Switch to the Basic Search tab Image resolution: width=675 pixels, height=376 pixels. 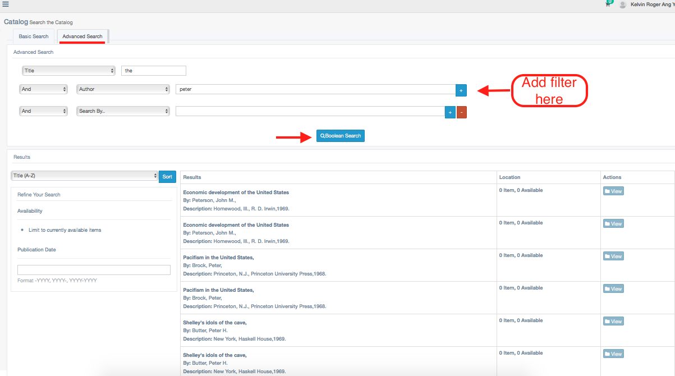(x=34, y=36)
